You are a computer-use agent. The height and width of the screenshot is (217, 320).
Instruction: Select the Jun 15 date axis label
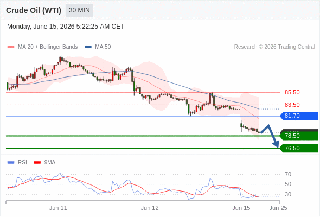click(x=241, y=208)
